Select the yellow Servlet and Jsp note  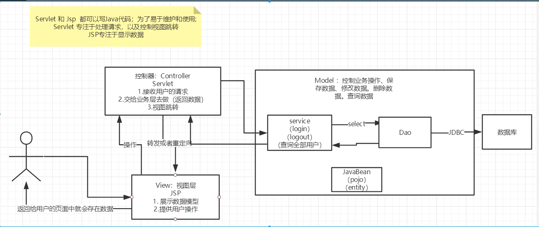point(116,26)
